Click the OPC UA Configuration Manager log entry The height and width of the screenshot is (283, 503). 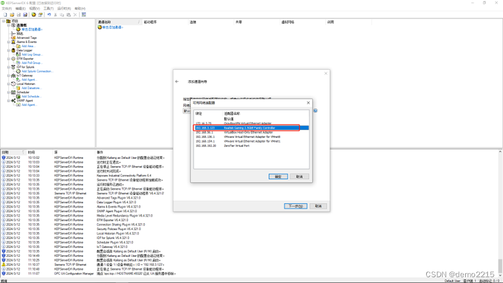(x=90, y=274)
